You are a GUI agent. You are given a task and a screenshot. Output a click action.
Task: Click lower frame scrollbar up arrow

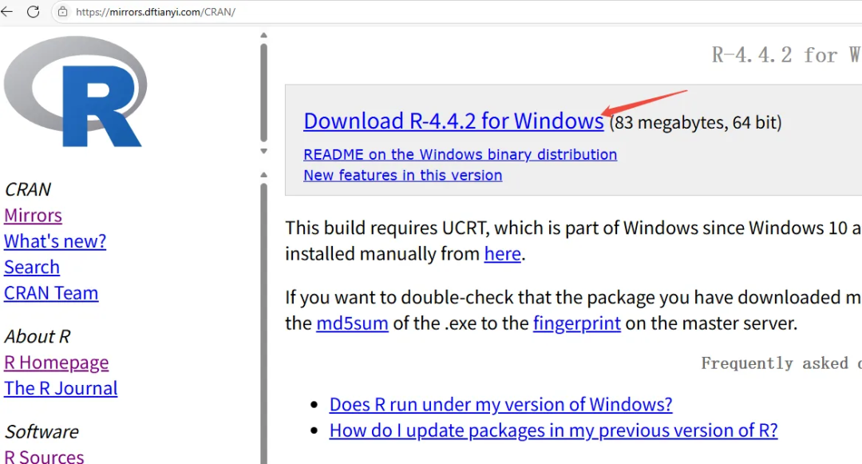click(x=264, y=175)
